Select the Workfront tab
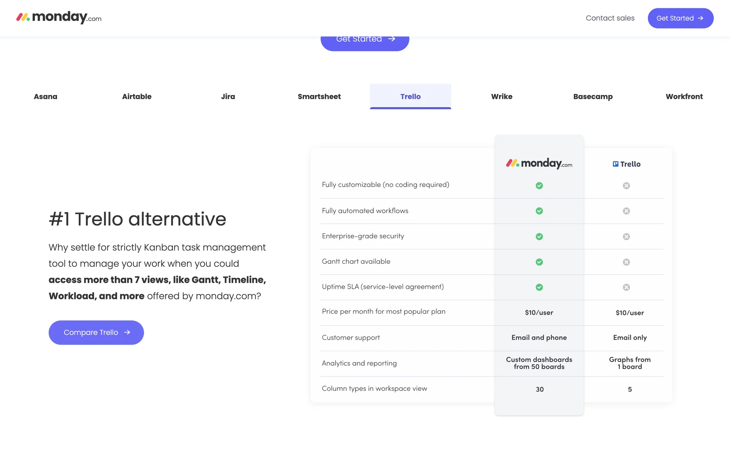Viewport: 730px width, 456px height. [x=684, y=97]
